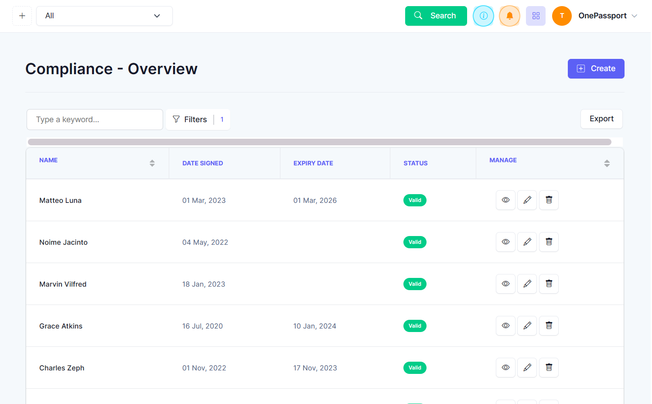This screenshot has height=404, width=652.
Task: Click the Create button
Action: point(596,69)
